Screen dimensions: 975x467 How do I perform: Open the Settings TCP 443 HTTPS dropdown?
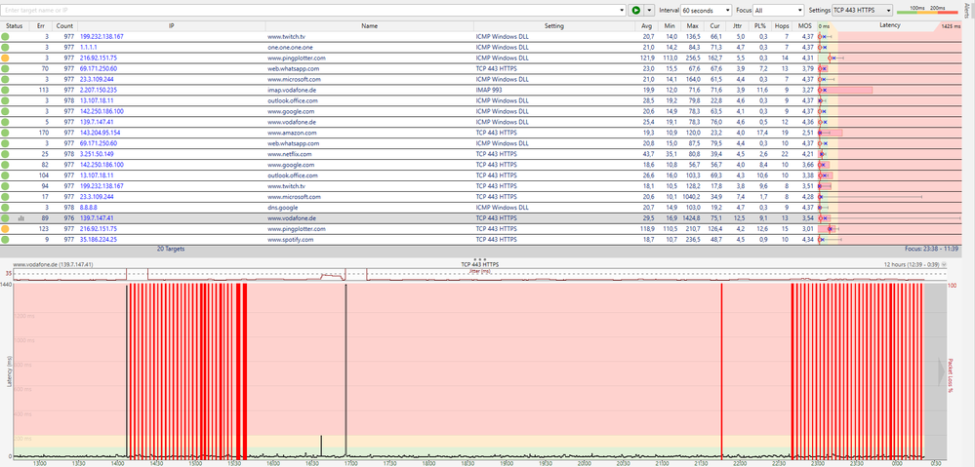click(x=863, y=11)
